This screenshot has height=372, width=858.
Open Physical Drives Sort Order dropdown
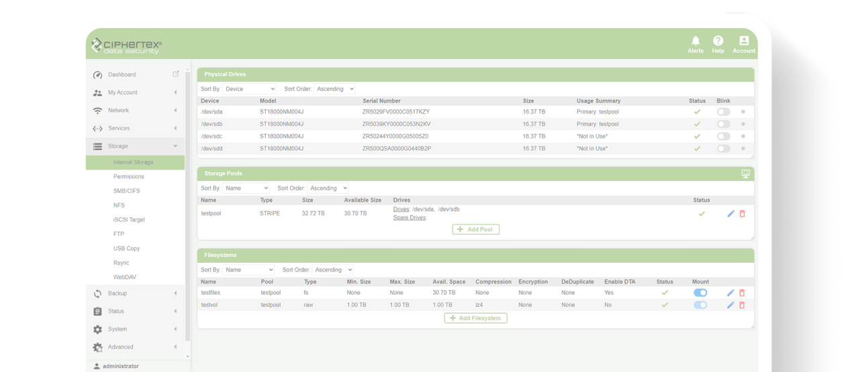click(334, 89)
